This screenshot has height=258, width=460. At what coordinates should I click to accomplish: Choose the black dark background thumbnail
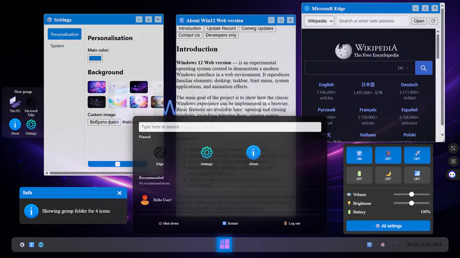pos(97,102)
